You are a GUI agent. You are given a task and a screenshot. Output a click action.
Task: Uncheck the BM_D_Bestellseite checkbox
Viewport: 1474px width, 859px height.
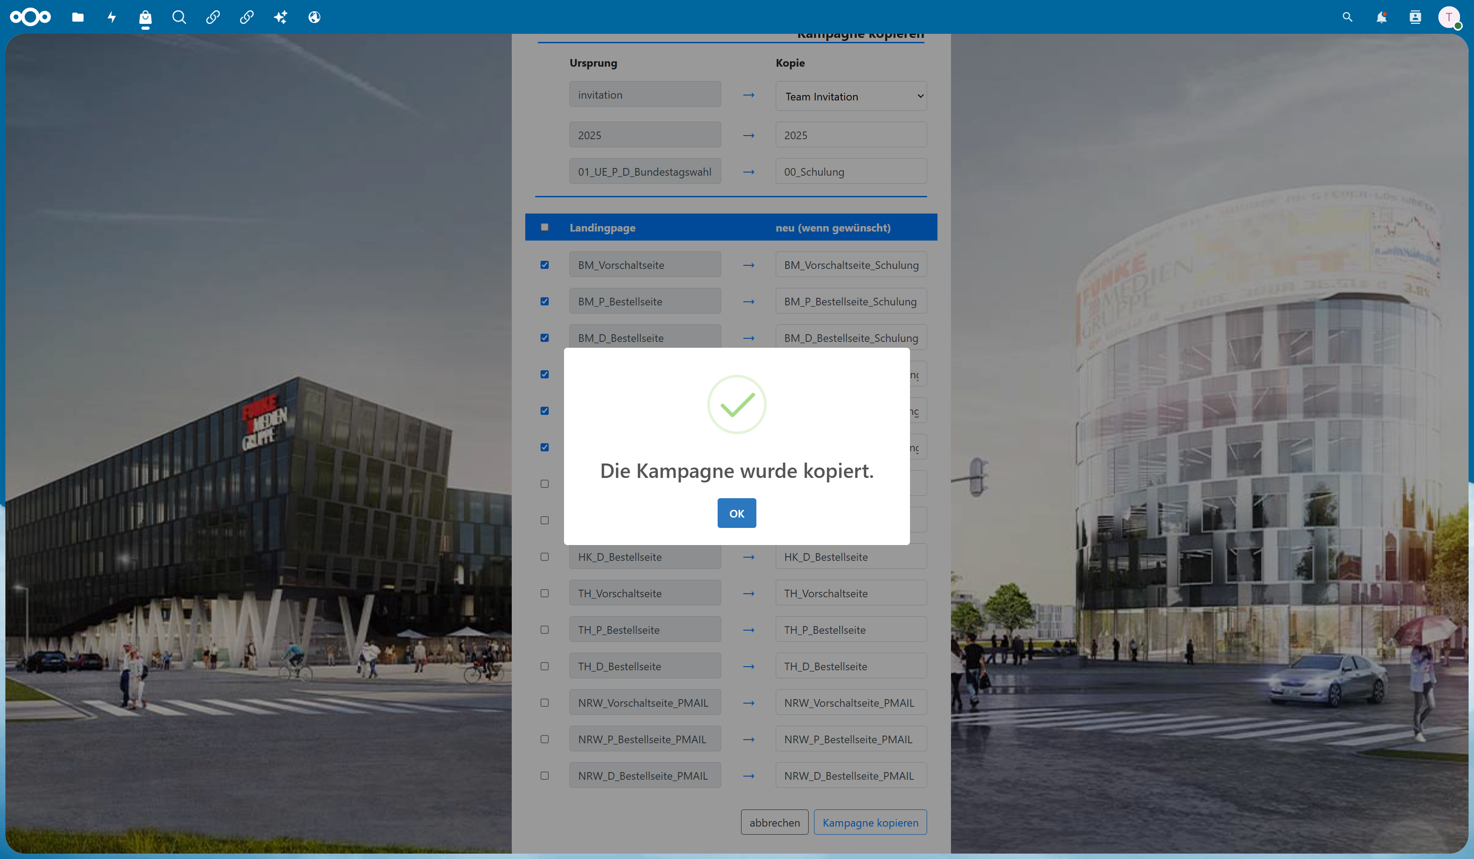(x=545, y=338)
